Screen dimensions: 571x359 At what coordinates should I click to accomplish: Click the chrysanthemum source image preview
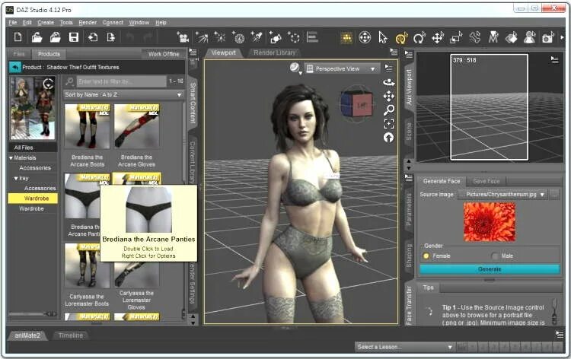[490, 222]
